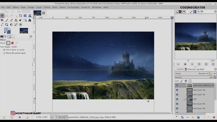Open the top right dock configuration menu

click(x=215, y=12)
